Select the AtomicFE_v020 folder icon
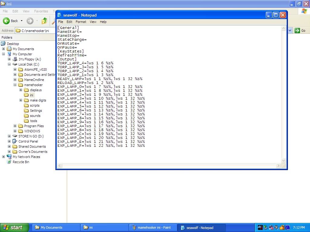Viewport: 310px width, 232px height. coord(21,69)
